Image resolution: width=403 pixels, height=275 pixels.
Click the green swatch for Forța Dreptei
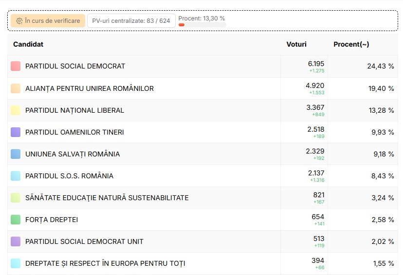coord(16,220)
